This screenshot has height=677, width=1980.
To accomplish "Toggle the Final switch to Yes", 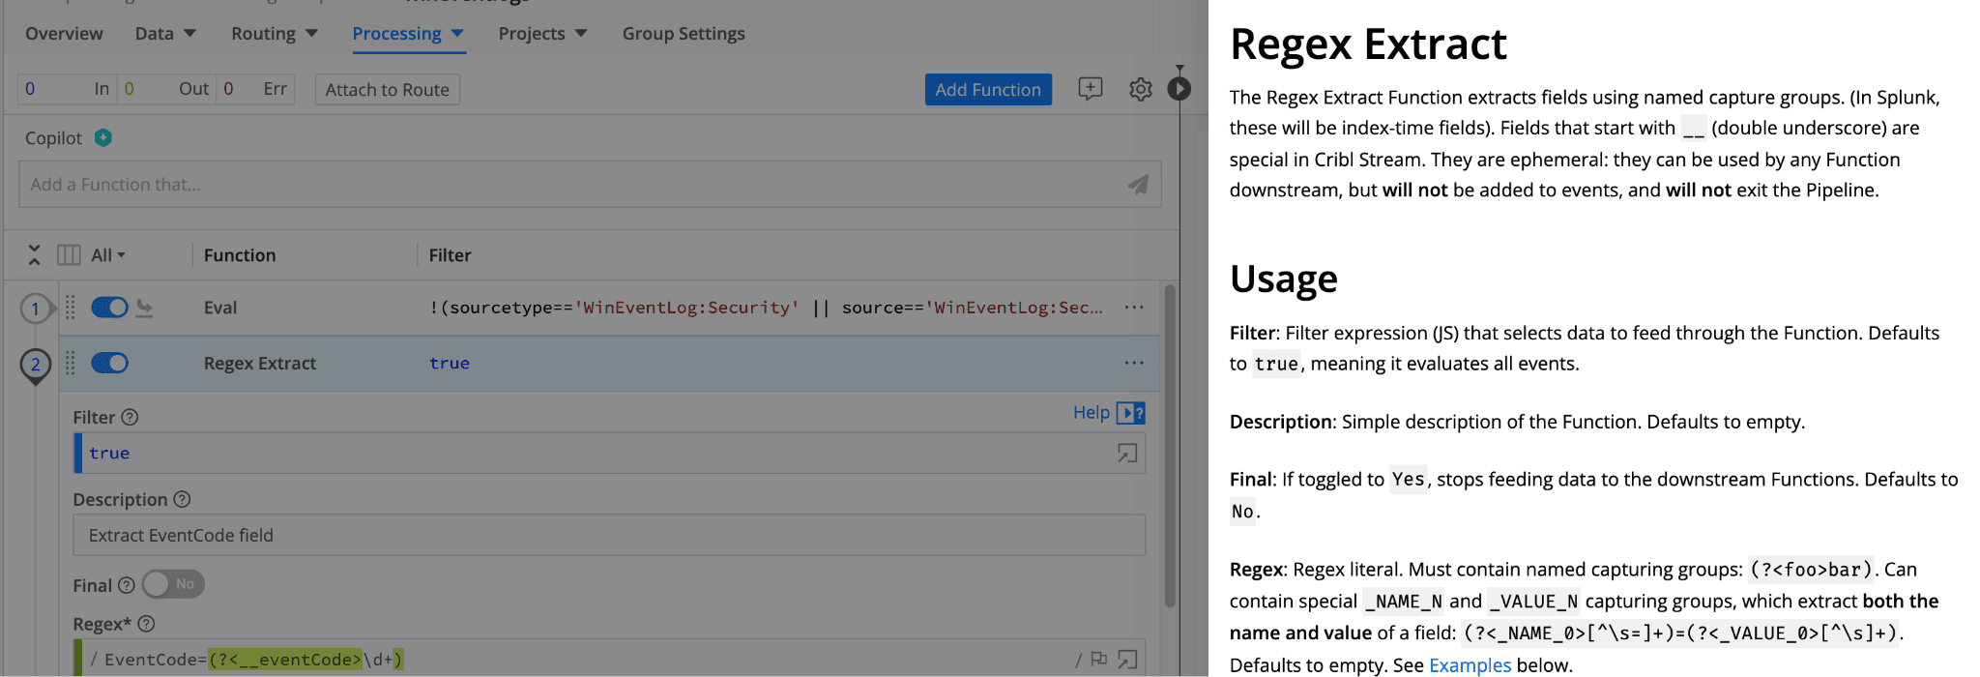I will (173, 584).
